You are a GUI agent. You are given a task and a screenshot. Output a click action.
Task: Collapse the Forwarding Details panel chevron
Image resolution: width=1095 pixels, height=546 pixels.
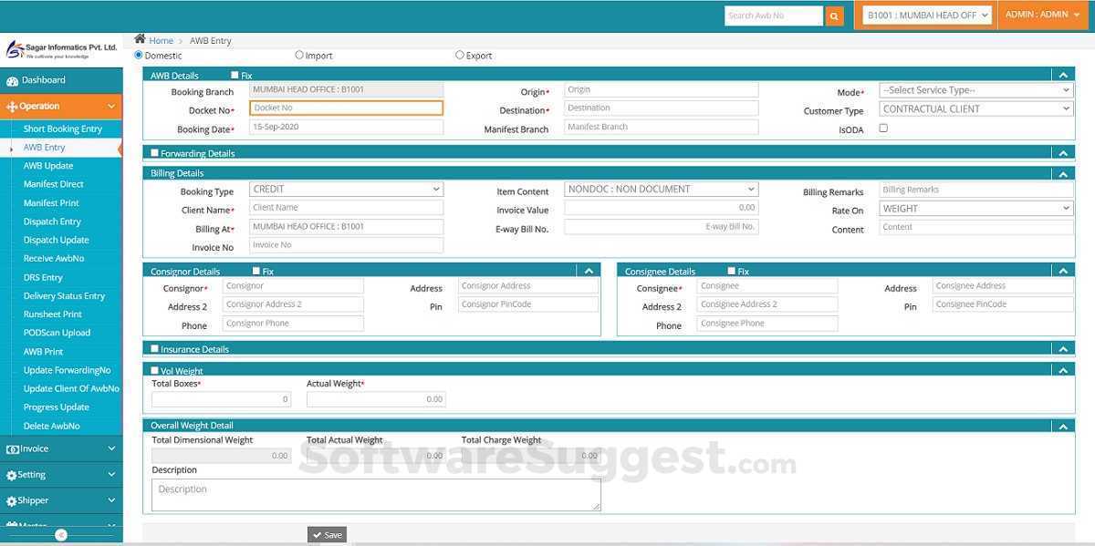pyautogui.click(x=1063, y=153)
